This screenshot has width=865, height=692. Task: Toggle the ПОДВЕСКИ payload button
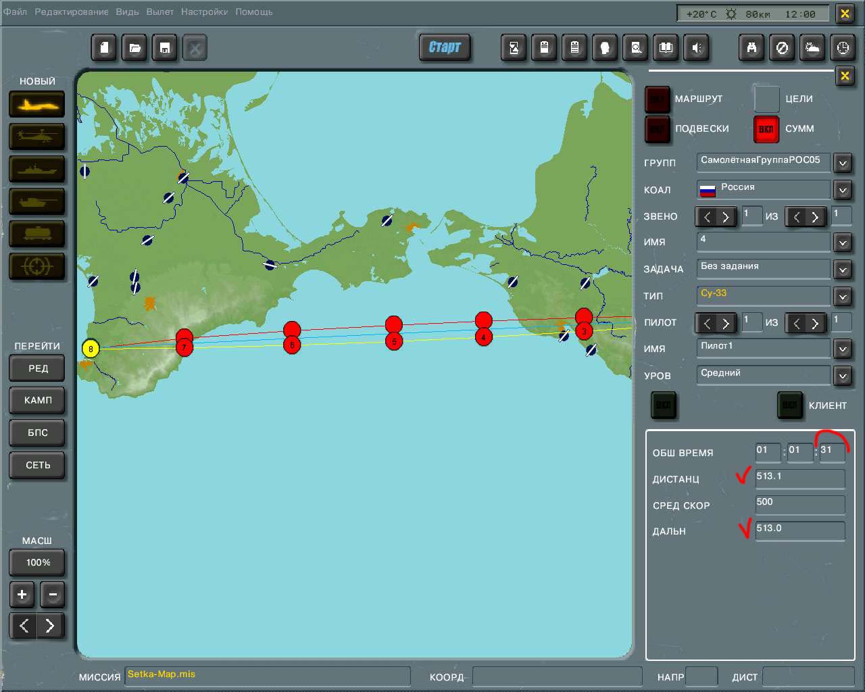click(x=657, y=129)
